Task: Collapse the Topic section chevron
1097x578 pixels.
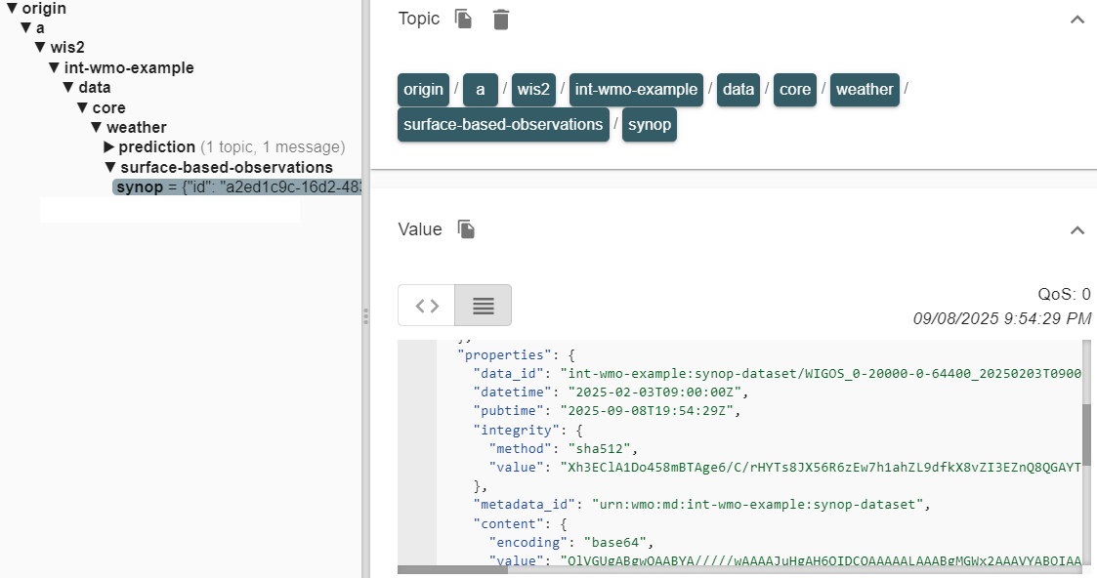Action: coord(1077,20)
